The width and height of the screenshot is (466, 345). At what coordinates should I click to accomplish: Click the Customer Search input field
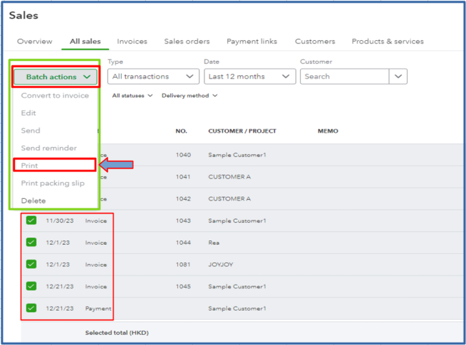(344, 76)
